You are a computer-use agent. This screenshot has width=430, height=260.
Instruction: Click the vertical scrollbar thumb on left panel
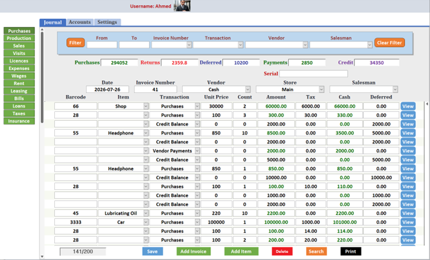point(42,77)
